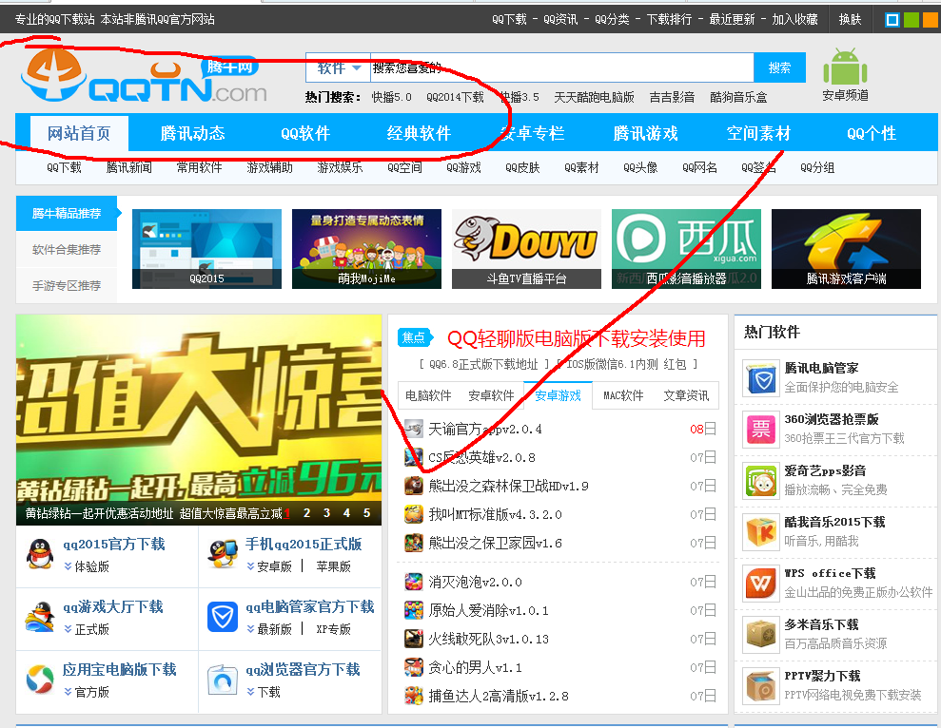Open the 斗鱼TV直播平台 thumbnail
The height and width of the screenshot is (728, 941).
[x=525, y=248]
